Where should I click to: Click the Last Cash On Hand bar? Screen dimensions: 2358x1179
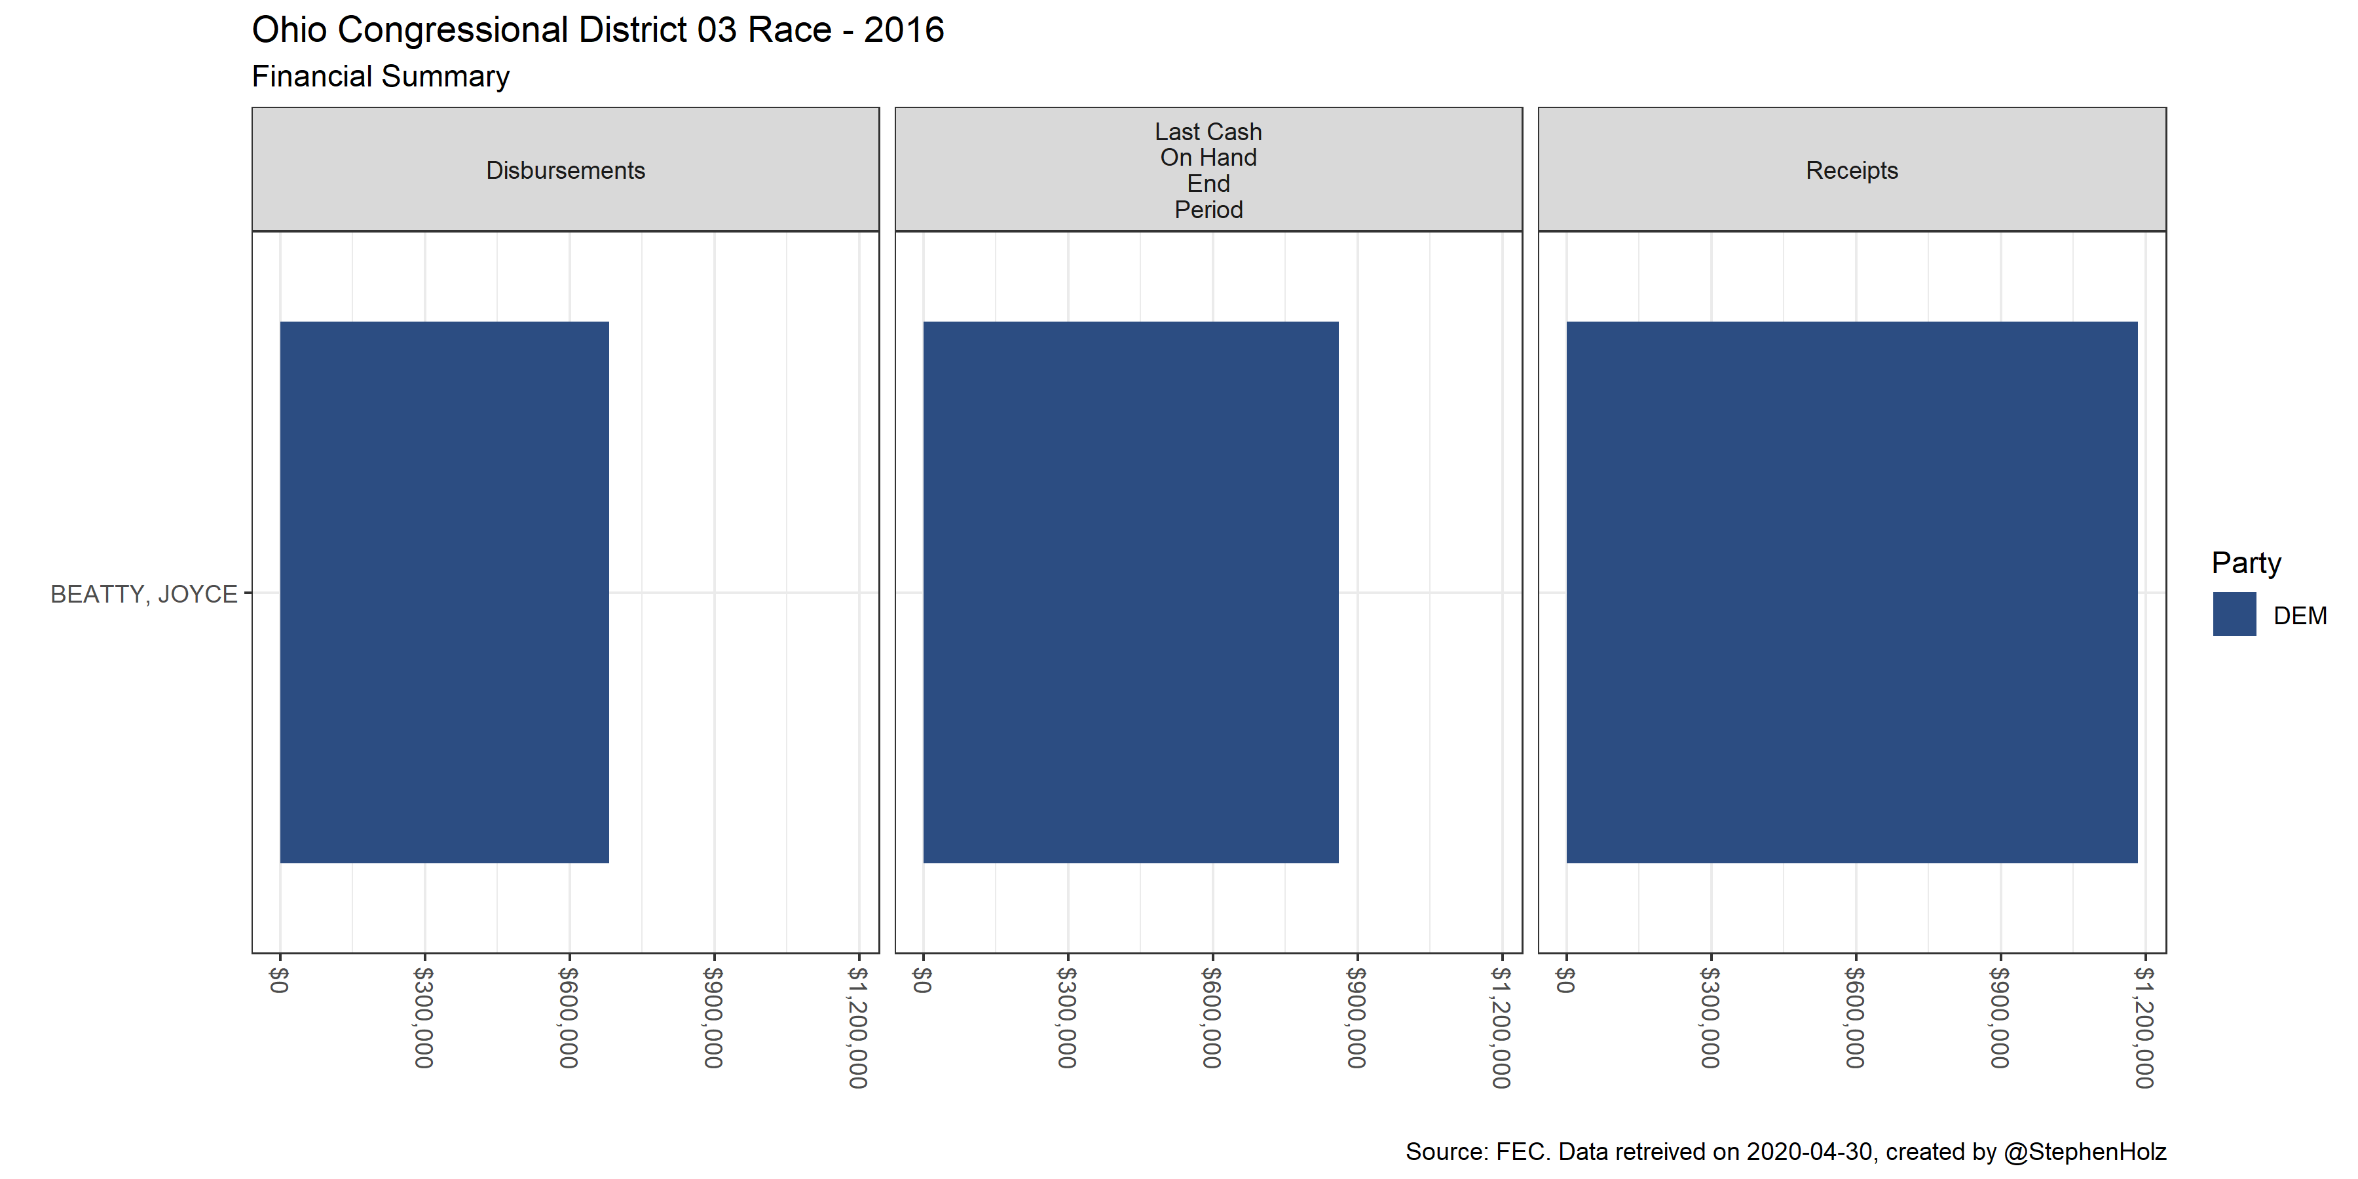point(1130,591)
